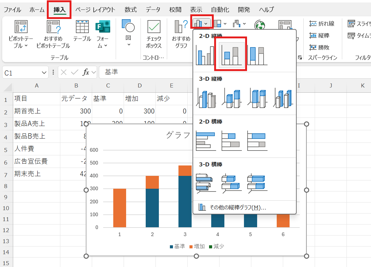Open the ページ レイアウト tab

pyautogui.click(x=95, y=9)
